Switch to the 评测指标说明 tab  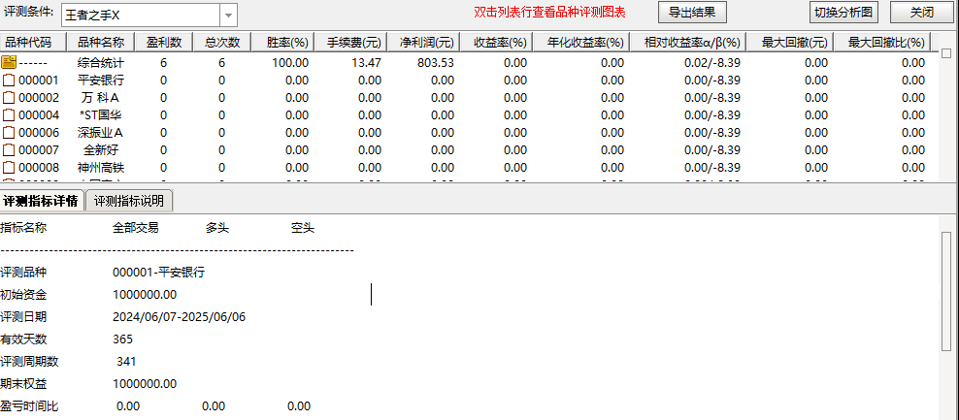click(130, 201)
